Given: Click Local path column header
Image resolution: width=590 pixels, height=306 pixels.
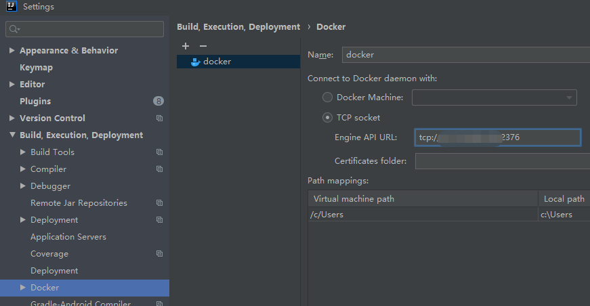Looking at the screenshot, I should click(x=564, y=198).
